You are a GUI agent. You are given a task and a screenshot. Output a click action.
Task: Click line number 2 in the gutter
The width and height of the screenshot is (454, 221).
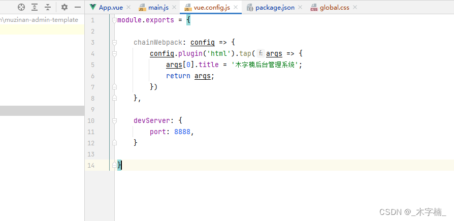(92, 31)
